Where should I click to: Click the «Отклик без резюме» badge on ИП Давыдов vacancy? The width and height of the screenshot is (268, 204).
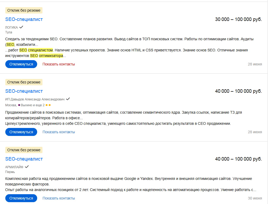pyautogui.click(x=24, y=82)
